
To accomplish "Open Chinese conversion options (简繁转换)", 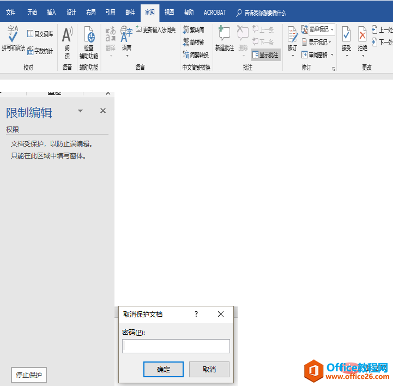I will pos(196,55).
